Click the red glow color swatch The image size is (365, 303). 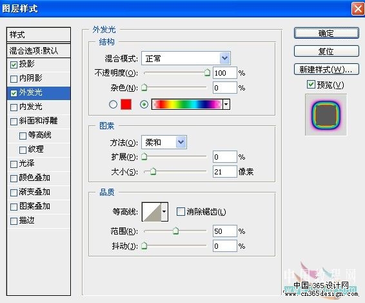tap(126, 104)
